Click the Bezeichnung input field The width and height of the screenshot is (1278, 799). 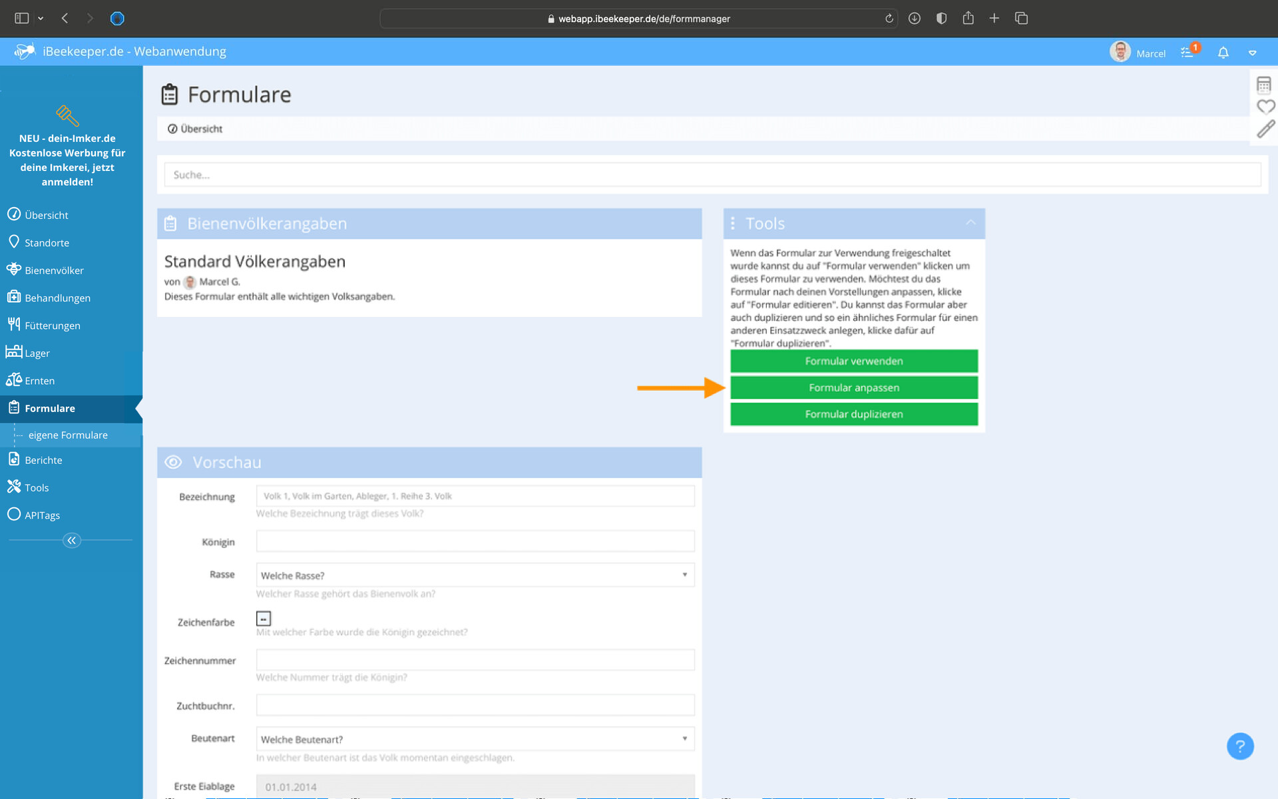(475, 496)
